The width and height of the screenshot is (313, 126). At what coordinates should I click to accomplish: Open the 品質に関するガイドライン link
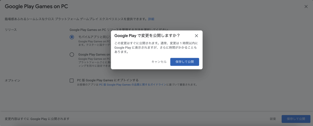[x=132, y=85]
